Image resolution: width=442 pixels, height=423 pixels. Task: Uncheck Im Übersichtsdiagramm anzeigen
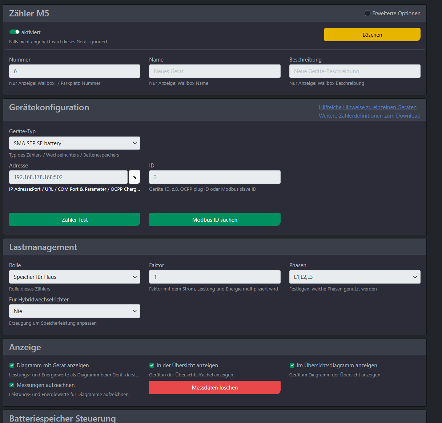click(x=292, y=365)
